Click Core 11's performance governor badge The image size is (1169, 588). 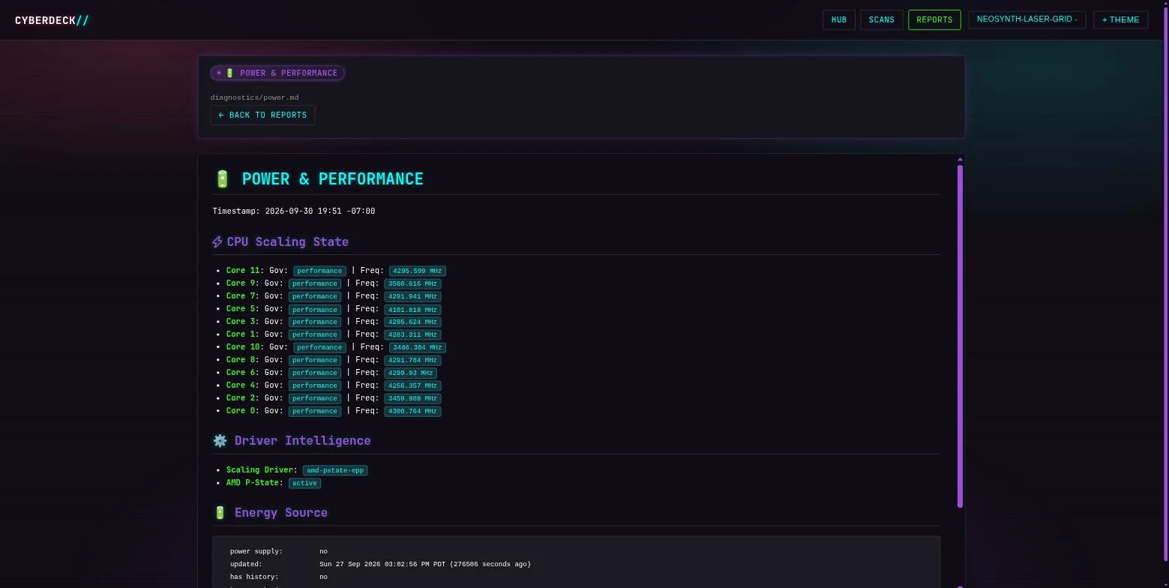pyautogui.click(x=319, y=271)
